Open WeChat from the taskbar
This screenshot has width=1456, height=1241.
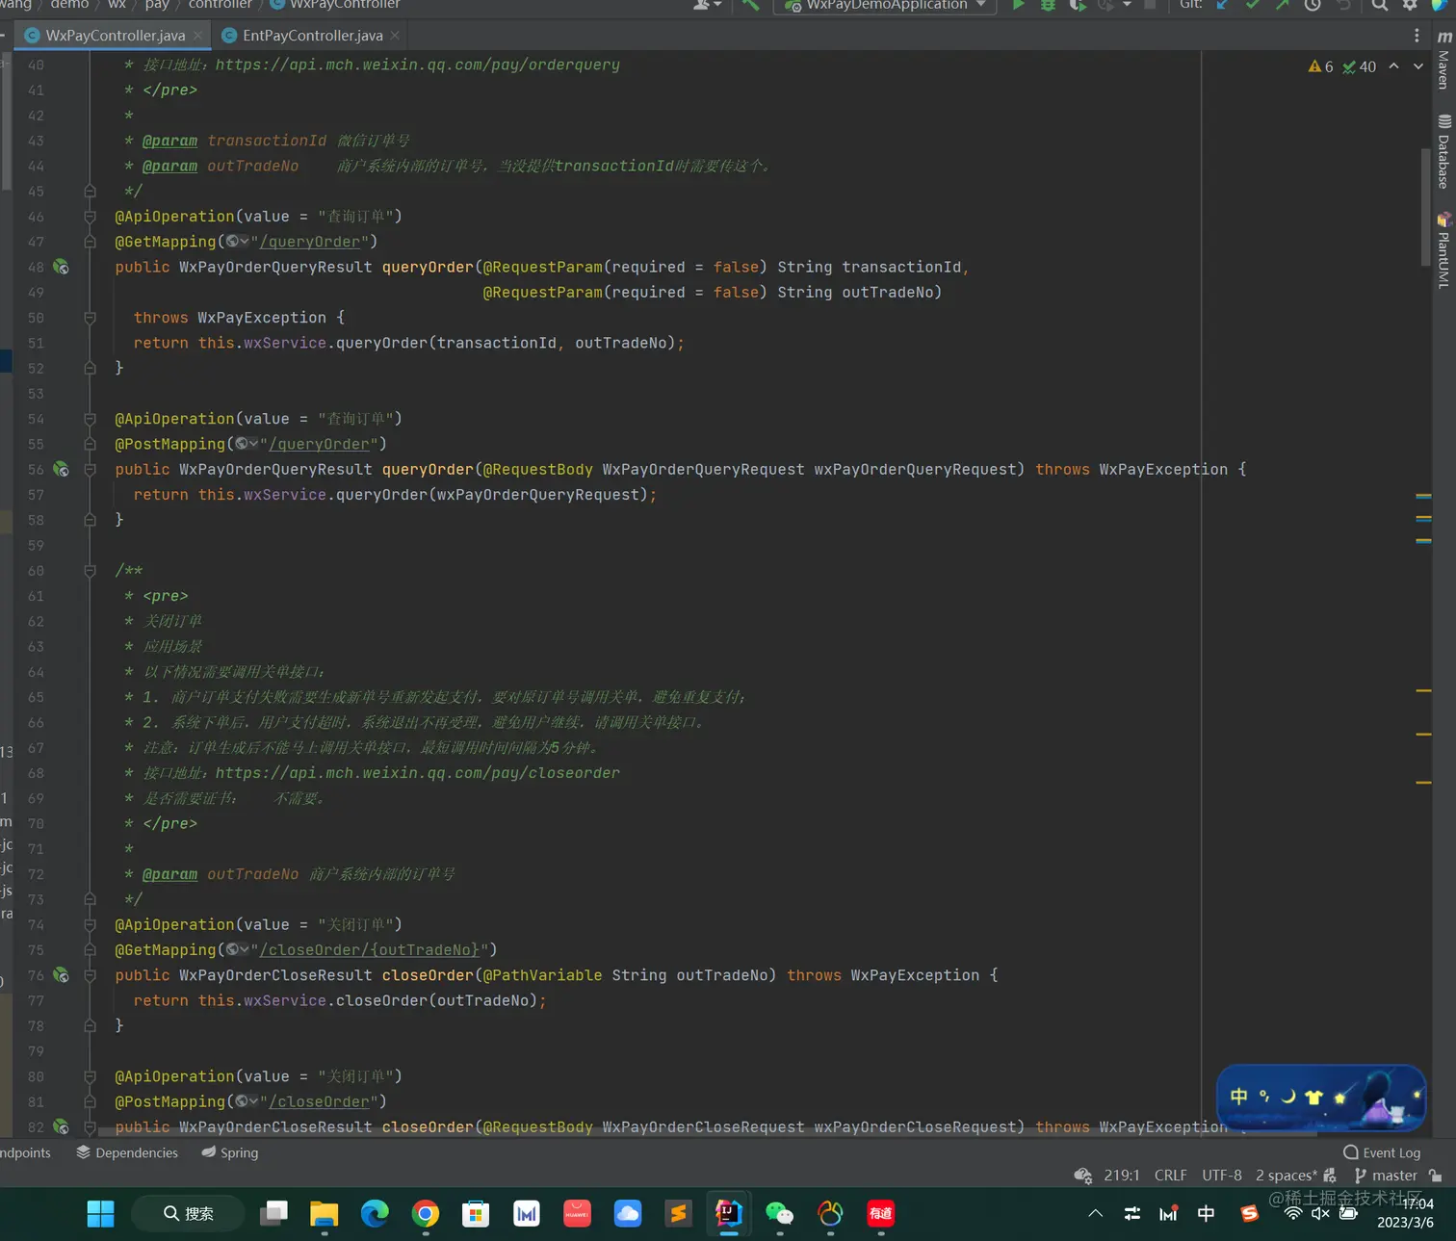coord(779,1213)
